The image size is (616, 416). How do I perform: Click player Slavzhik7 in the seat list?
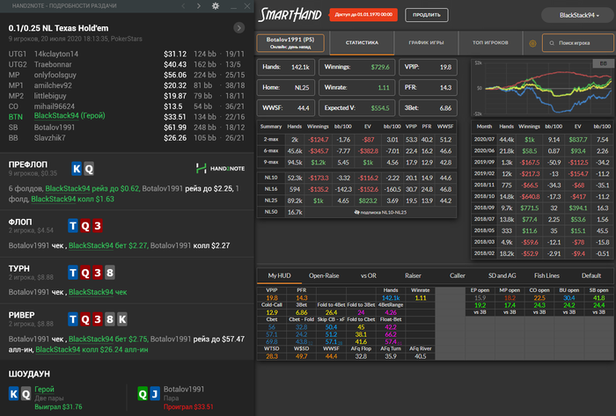pyautogui.click(x=49, y=138)
